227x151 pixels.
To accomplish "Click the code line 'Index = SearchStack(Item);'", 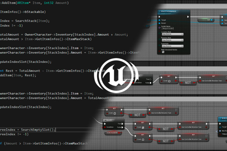I will [25, 21].
